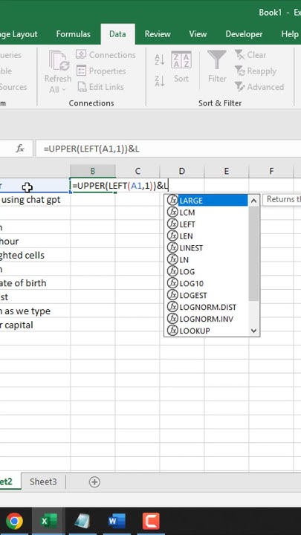Open the View tab
301x535 pixels.
point(198,34)
